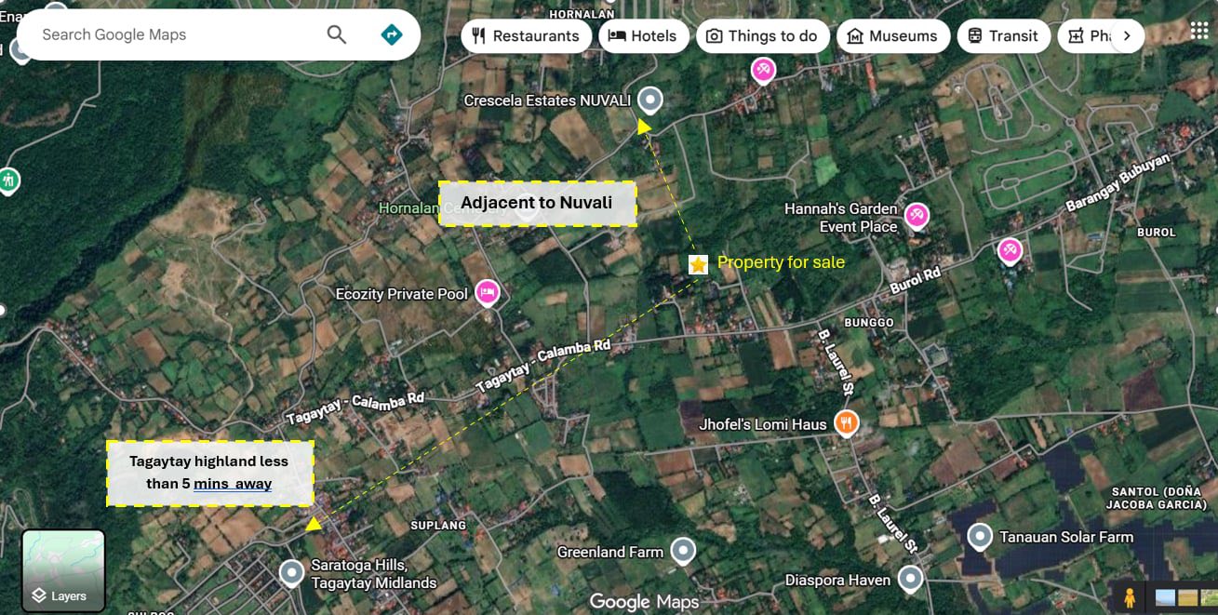Click the unlabeled pink event pin beside Burol Rd
1218x615 pixels.
pyautogui.click(x=1010, y=250)
